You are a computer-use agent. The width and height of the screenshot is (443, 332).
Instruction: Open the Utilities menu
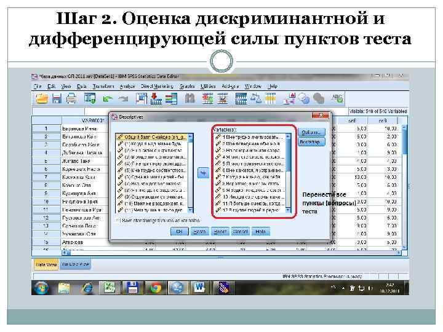(208, 87)
